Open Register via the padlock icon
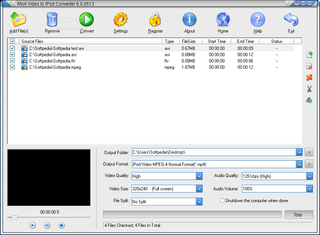 [155, 20]
